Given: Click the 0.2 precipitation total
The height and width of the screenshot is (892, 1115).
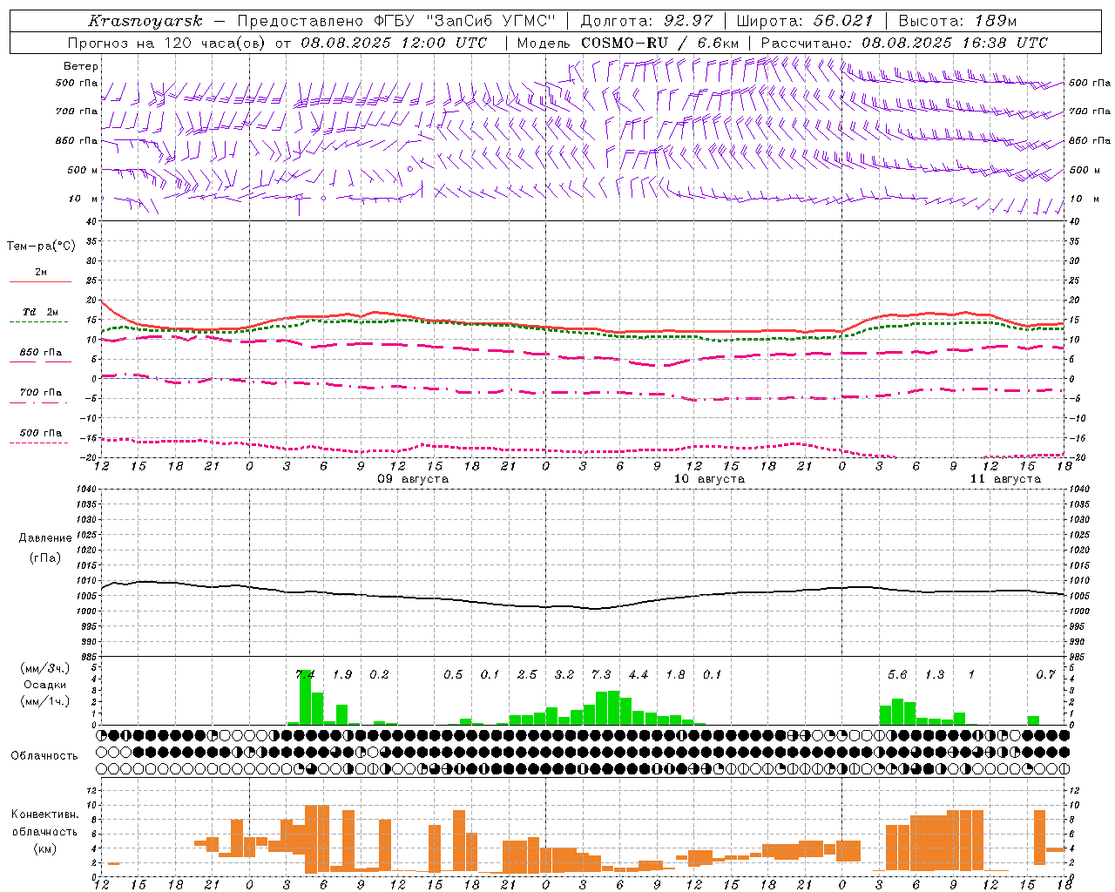Looking at the screenshot, I should (x=379, y=674).
